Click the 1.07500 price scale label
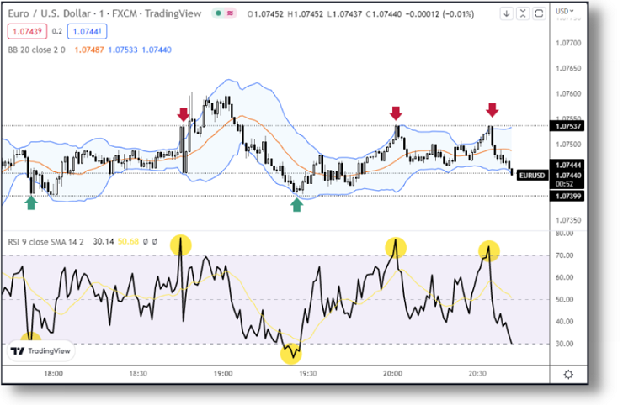 coord(567,145)
